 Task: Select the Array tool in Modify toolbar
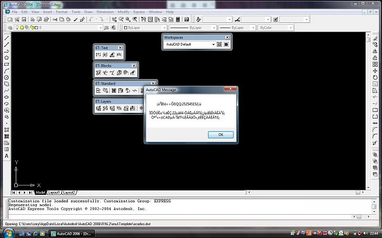tap(375, 64)
